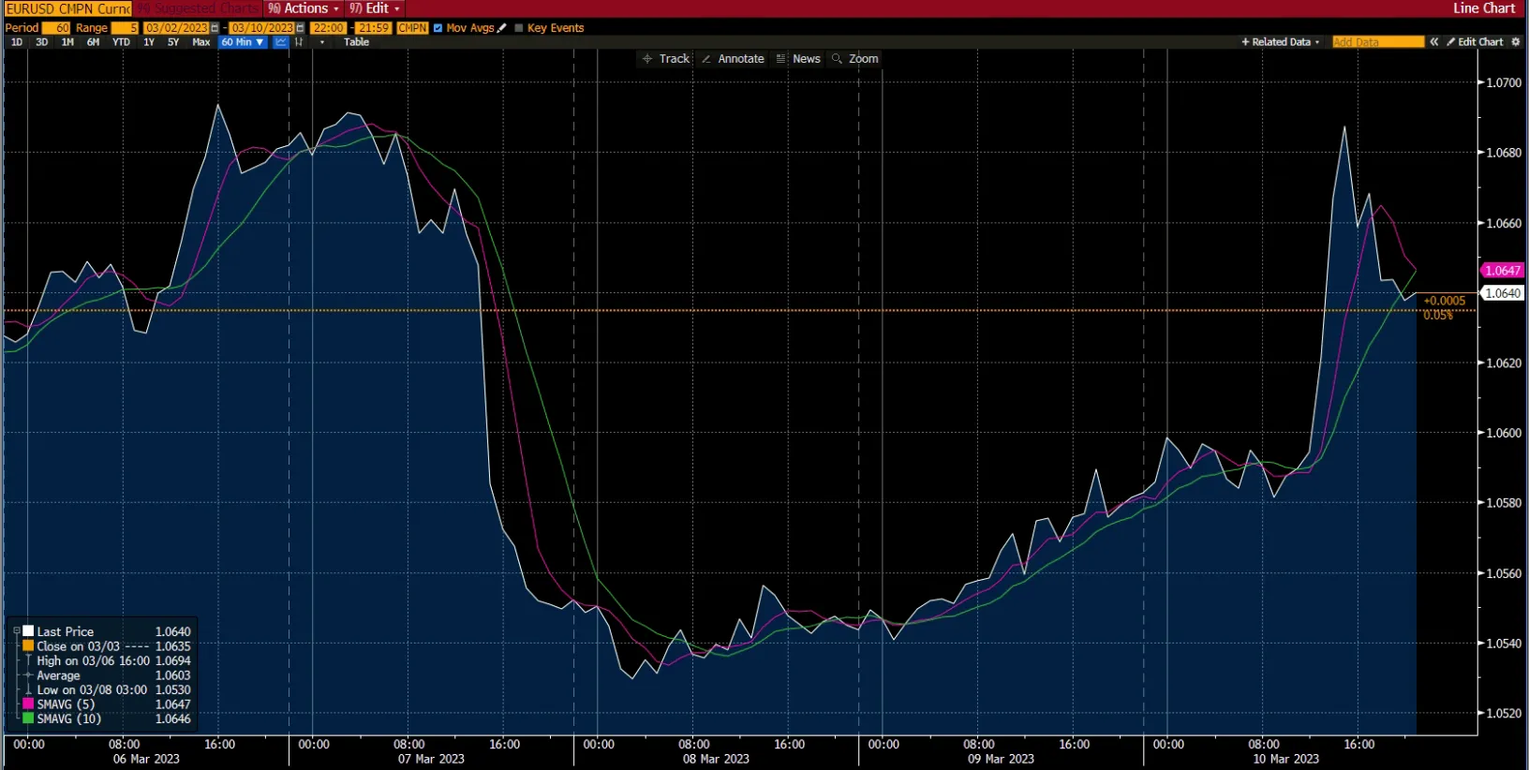Click the Average marker icon in legend
The width and height of the screenshot is (1529, 770).
coord(28,675)
